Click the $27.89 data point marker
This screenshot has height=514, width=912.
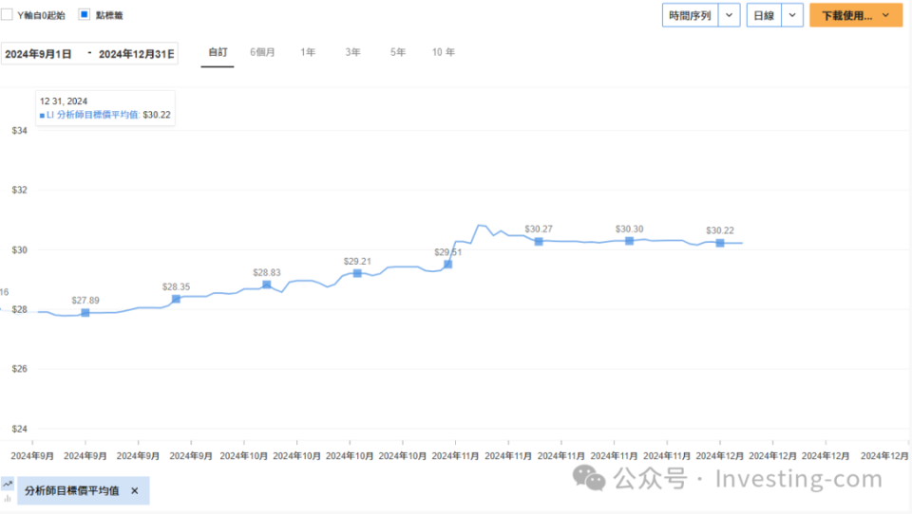click(x=85, y=313)
